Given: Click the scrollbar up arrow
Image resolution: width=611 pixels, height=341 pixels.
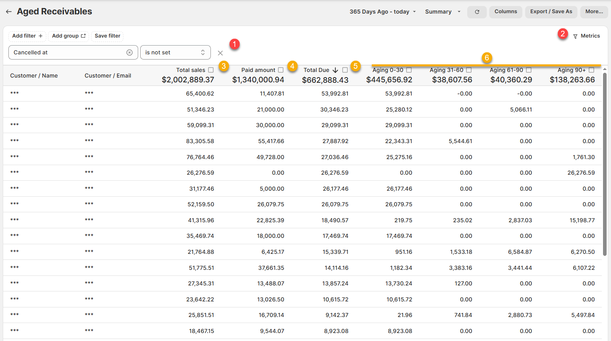Looking at the screenshot, I should pyautogui.click(x=605, y=69).
